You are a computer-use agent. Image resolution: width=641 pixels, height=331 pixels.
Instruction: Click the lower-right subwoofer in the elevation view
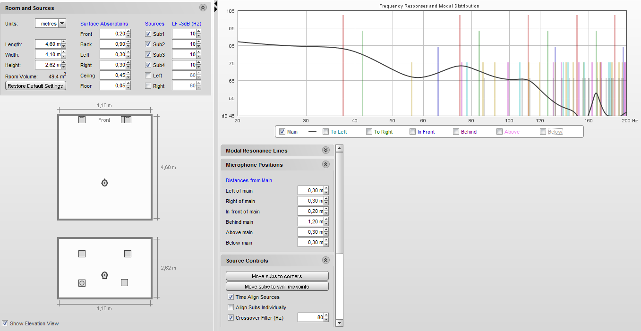[124, 282]
